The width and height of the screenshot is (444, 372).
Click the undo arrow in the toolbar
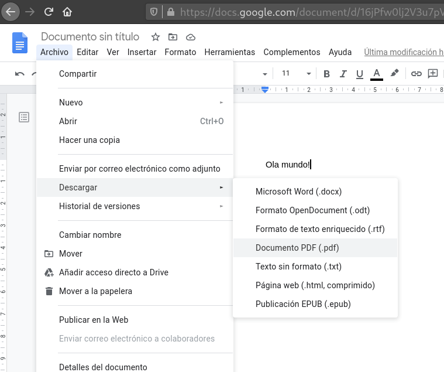point(20,74)
